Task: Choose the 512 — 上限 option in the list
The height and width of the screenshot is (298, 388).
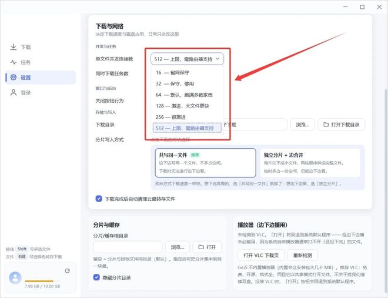Action: point(187,128)
